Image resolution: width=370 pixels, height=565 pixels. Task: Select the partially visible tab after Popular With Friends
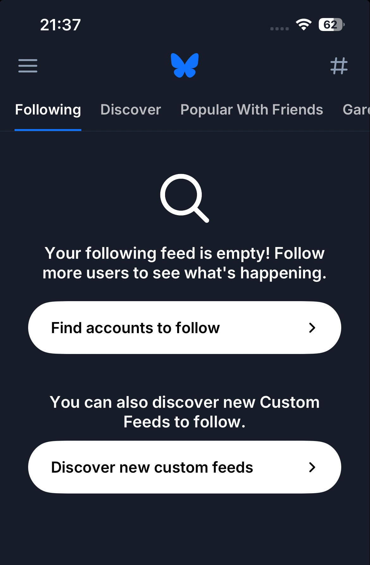point(356,110)
